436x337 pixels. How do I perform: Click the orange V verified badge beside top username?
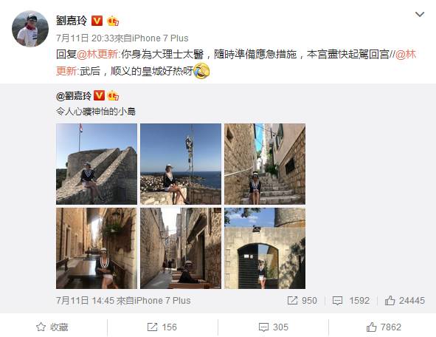coord(97,21)
